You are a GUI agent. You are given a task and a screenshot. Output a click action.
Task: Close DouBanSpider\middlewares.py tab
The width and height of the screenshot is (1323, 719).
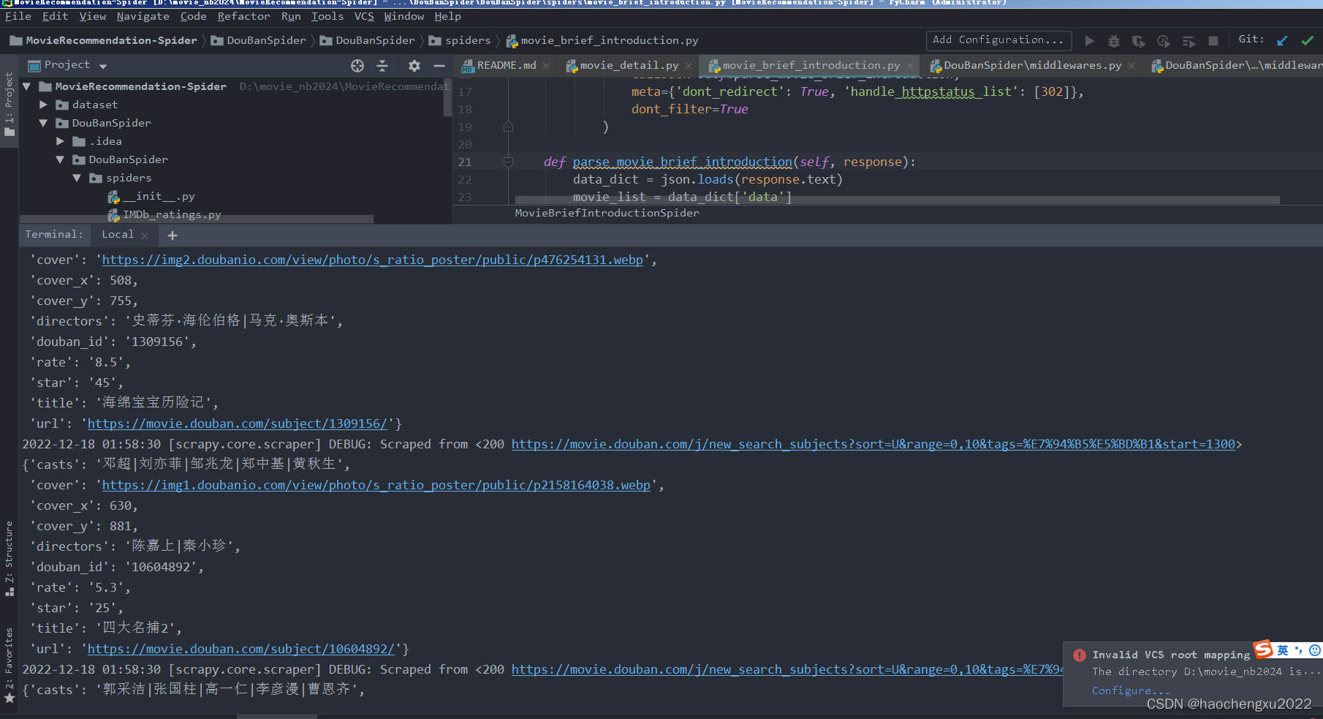tap(1131, 66)
